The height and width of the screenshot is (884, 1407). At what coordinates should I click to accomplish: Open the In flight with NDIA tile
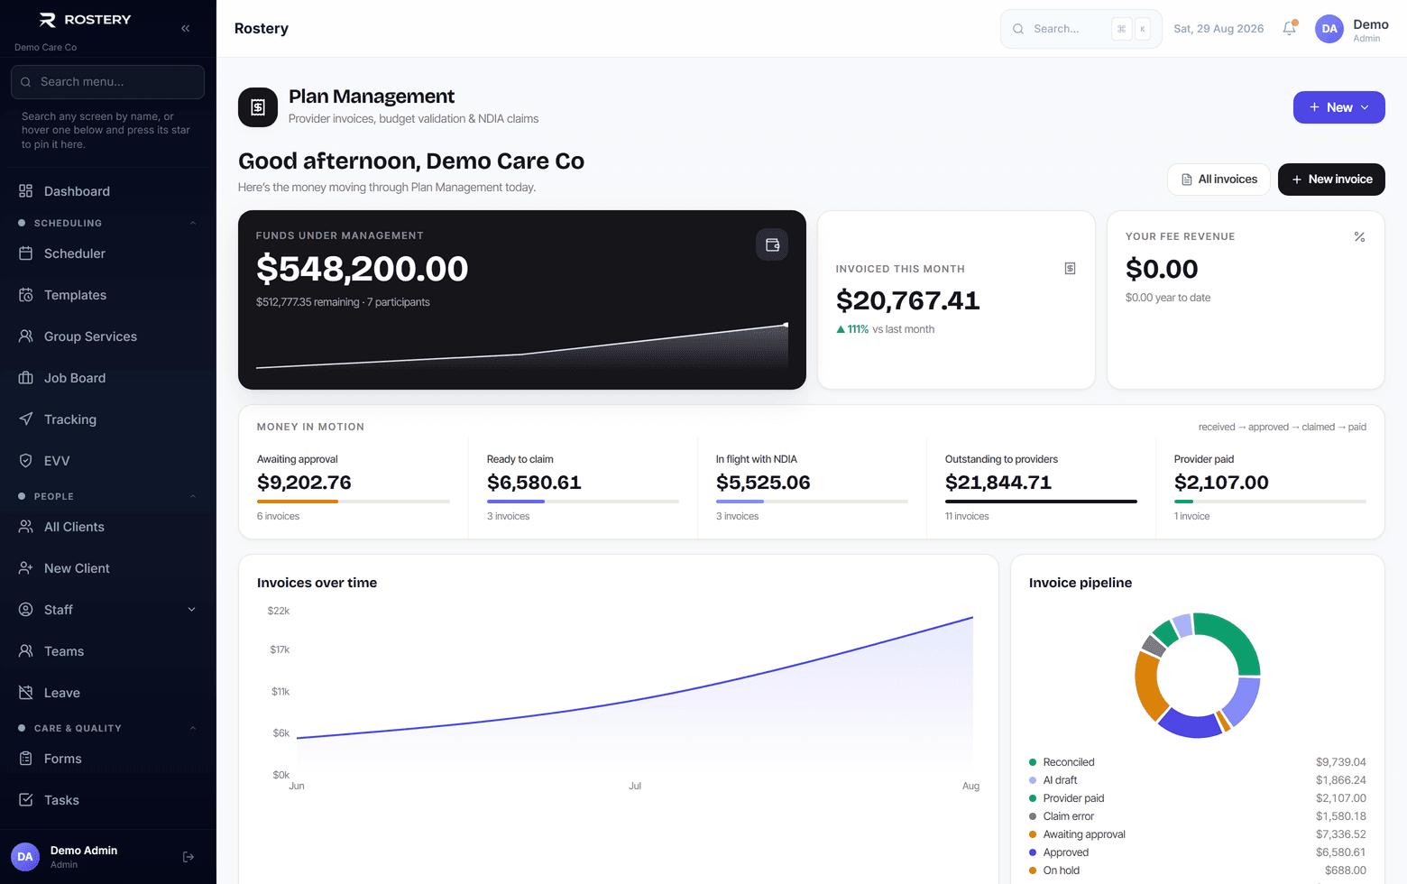coord(812,488)
